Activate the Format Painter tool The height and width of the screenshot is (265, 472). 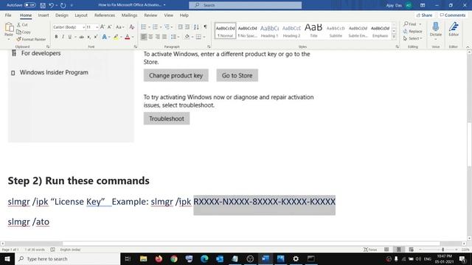(x=31, y=39)
